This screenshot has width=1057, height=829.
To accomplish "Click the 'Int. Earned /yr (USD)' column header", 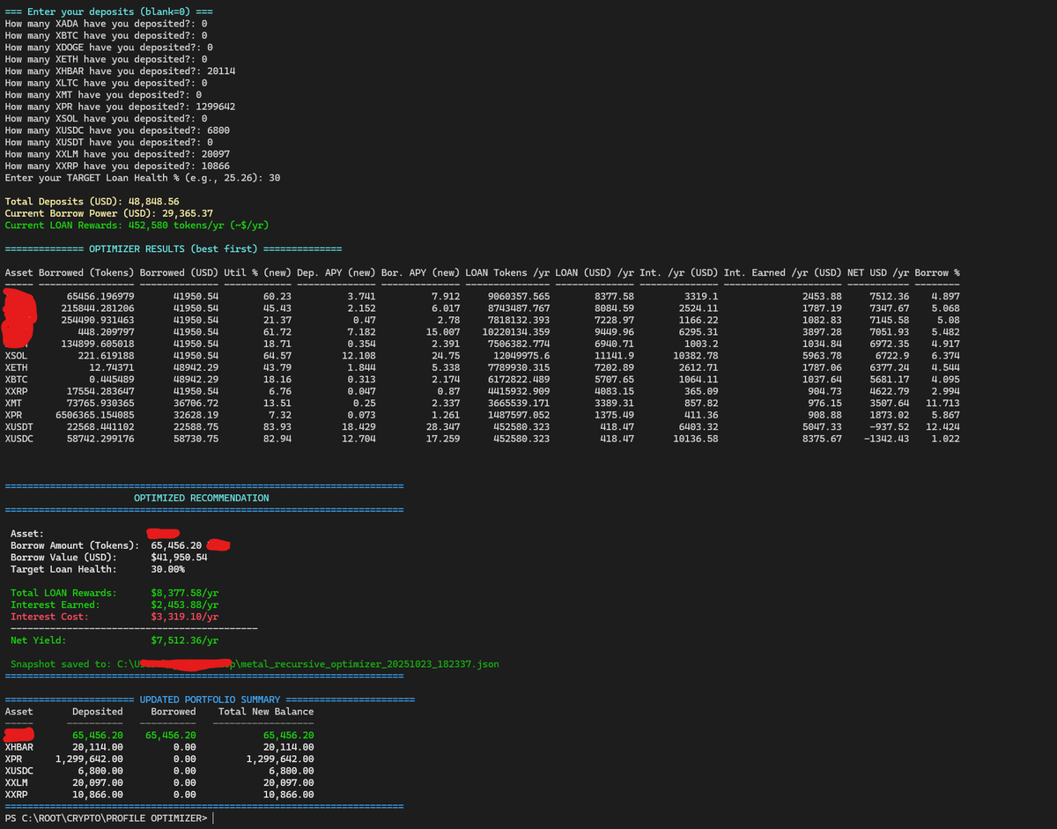I will 783,273.
